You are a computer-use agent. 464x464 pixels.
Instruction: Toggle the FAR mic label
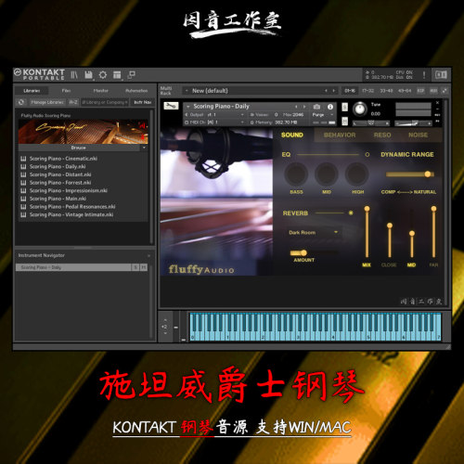pyautogui.click(x=433, y=265)
